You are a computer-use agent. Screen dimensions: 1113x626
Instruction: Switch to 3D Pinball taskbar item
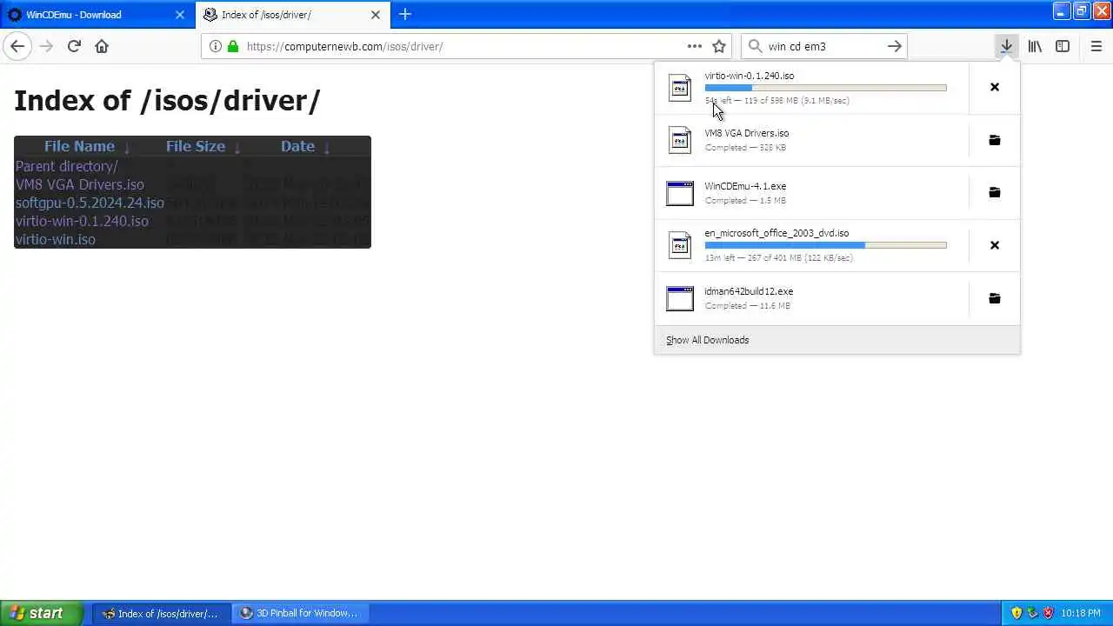pyautogui.click(x=301, y=613)
